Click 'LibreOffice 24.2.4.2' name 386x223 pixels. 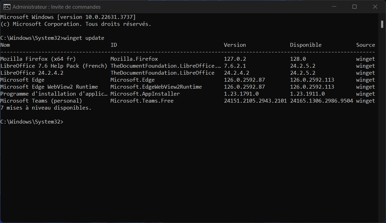(x=32, y=73)
